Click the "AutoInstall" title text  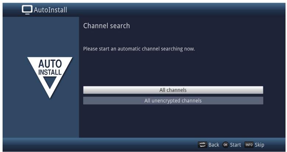point(50,10)
